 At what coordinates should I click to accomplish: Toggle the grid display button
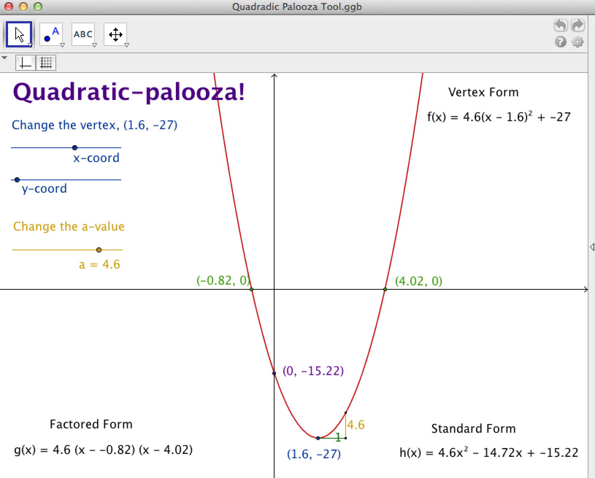46,63
